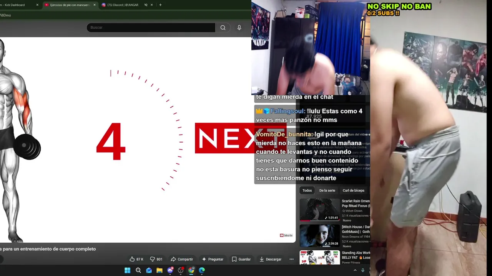The height and width of the screenshot is (276, 492).
Task: Click the Descargar download button
Action: coord(271,259)
